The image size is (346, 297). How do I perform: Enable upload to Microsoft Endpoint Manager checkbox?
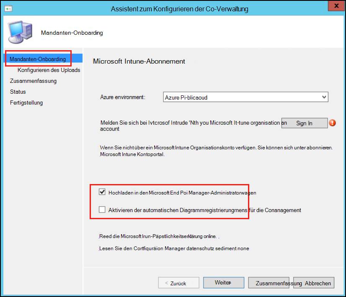tap(102, 192)
